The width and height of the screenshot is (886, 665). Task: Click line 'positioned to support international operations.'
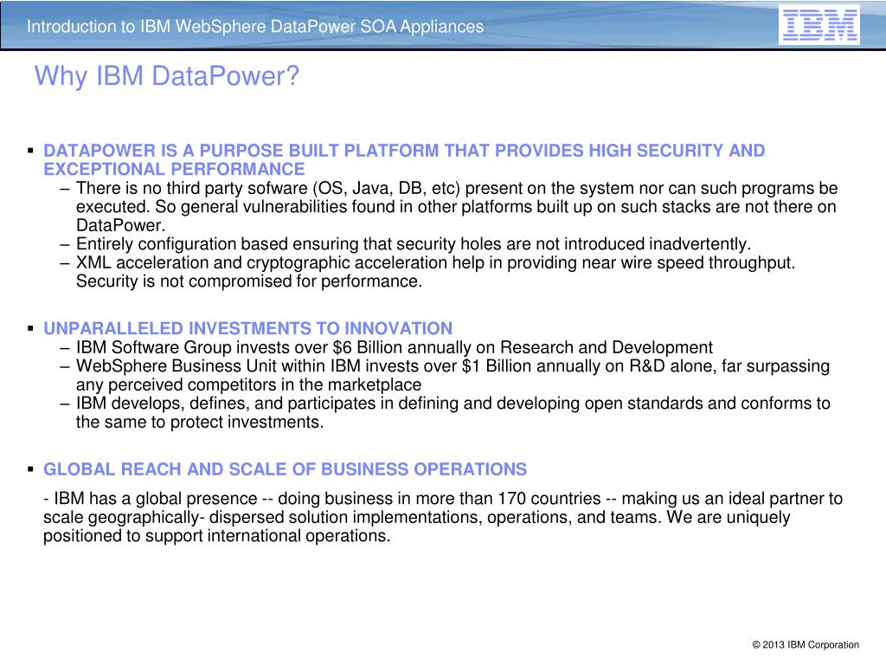[x=217, y=535]
